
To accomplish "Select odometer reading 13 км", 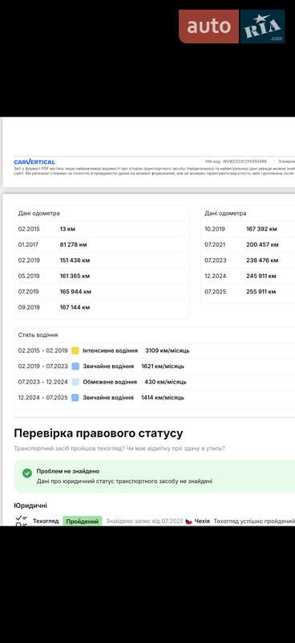I will (x=67, y=229).
